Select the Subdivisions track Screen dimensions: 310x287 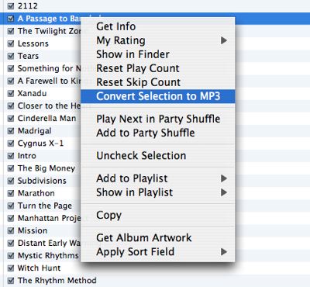42,181
